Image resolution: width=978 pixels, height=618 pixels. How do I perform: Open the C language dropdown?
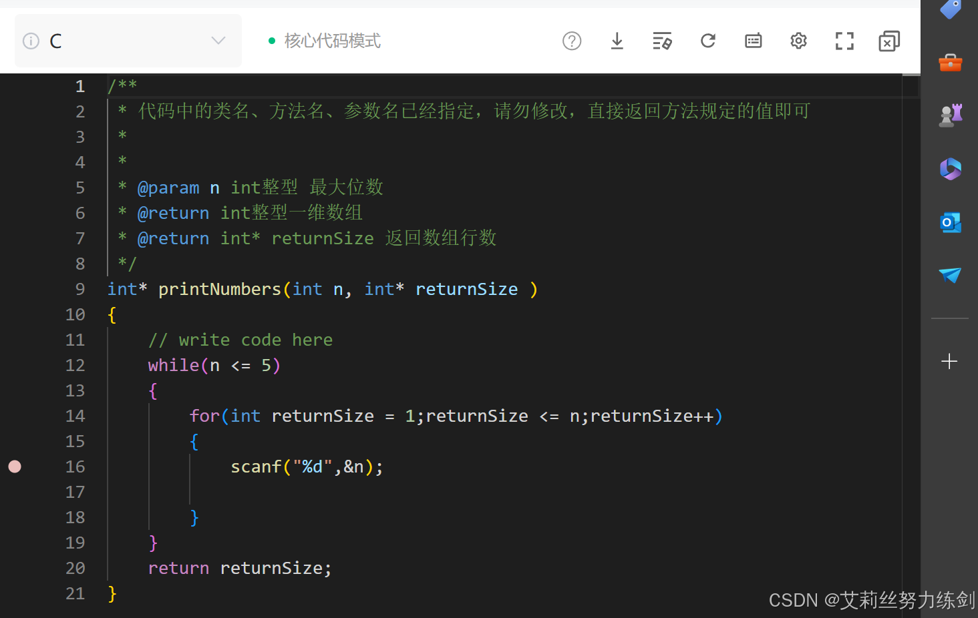pyautogui.click(x=128, y=41)
